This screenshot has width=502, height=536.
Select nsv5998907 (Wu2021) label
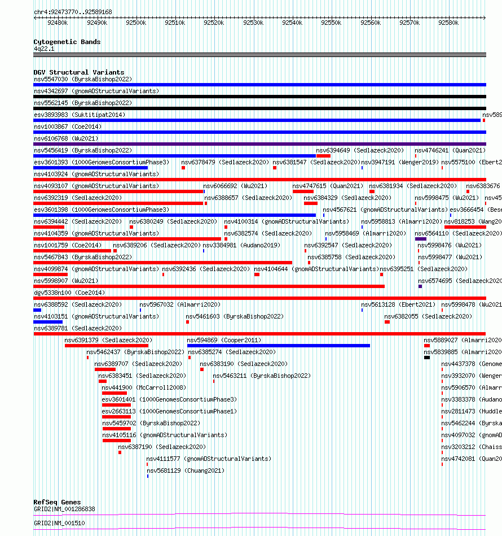pyautogui.click(x=66, y=281)
